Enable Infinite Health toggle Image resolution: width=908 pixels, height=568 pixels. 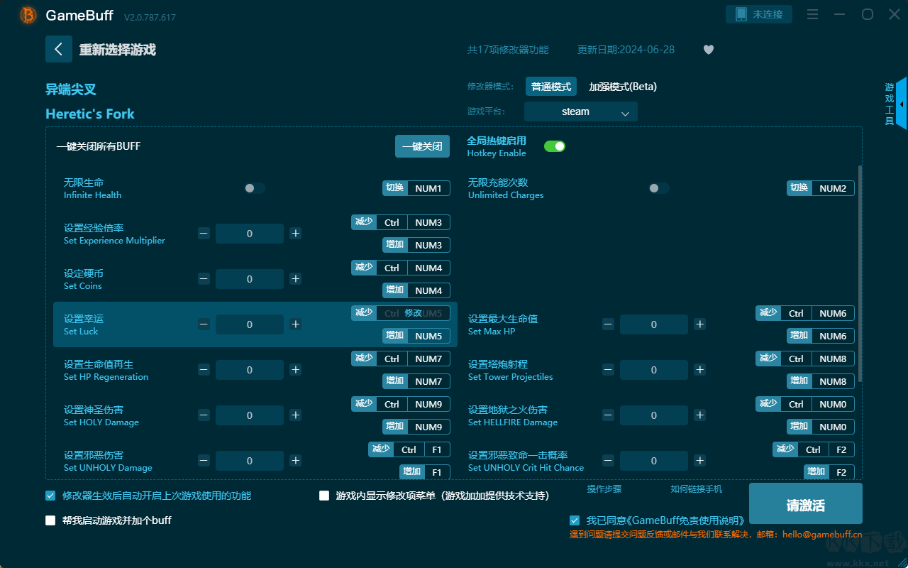255,188
